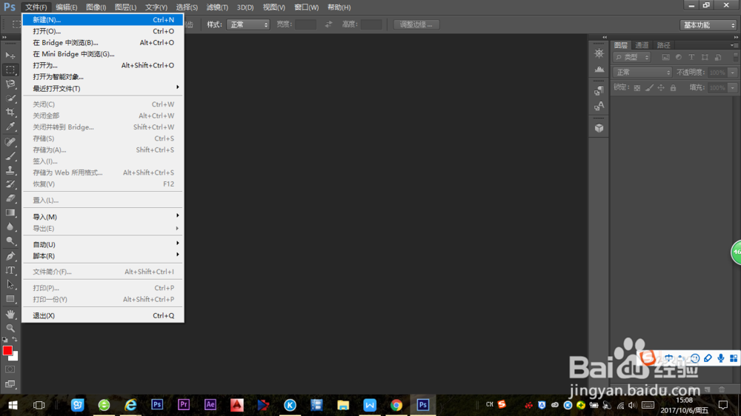The height and width of the screenshot is (416, 741).
Task: Open File Explorer from the taskbar
Action: pyautogui.click(x=343, y=405)
